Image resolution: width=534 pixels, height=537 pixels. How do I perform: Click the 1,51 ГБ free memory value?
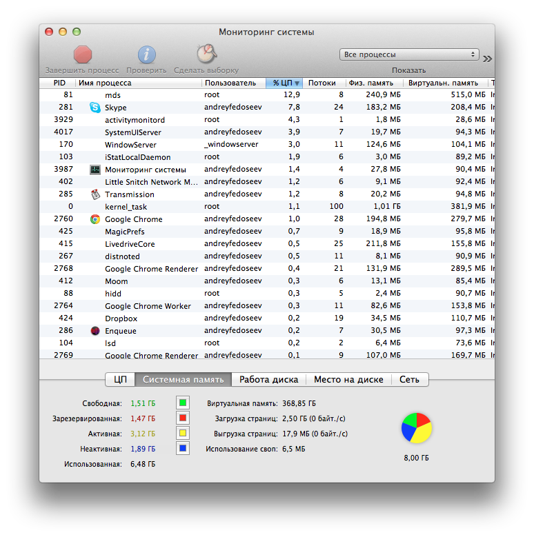tap(143, 403)
